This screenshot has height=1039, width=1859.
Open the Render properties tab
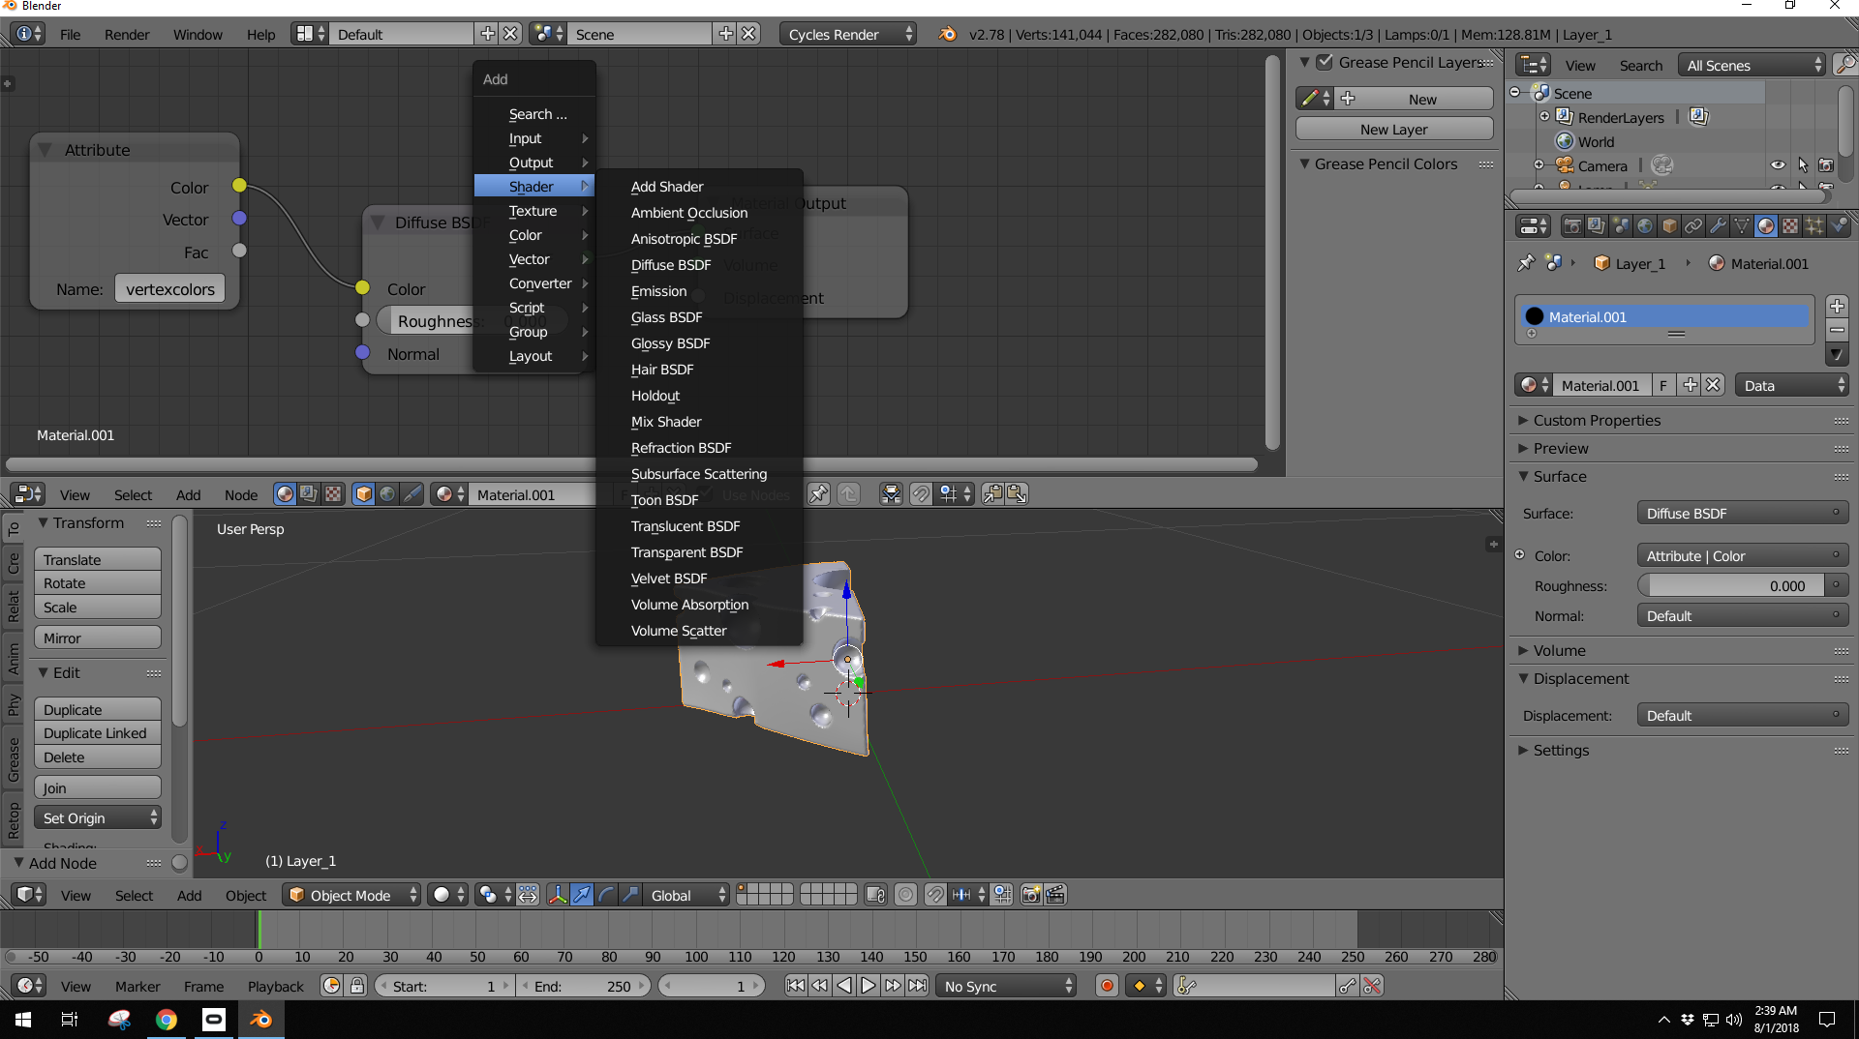pyautogui.click(x=1570, y=225)
